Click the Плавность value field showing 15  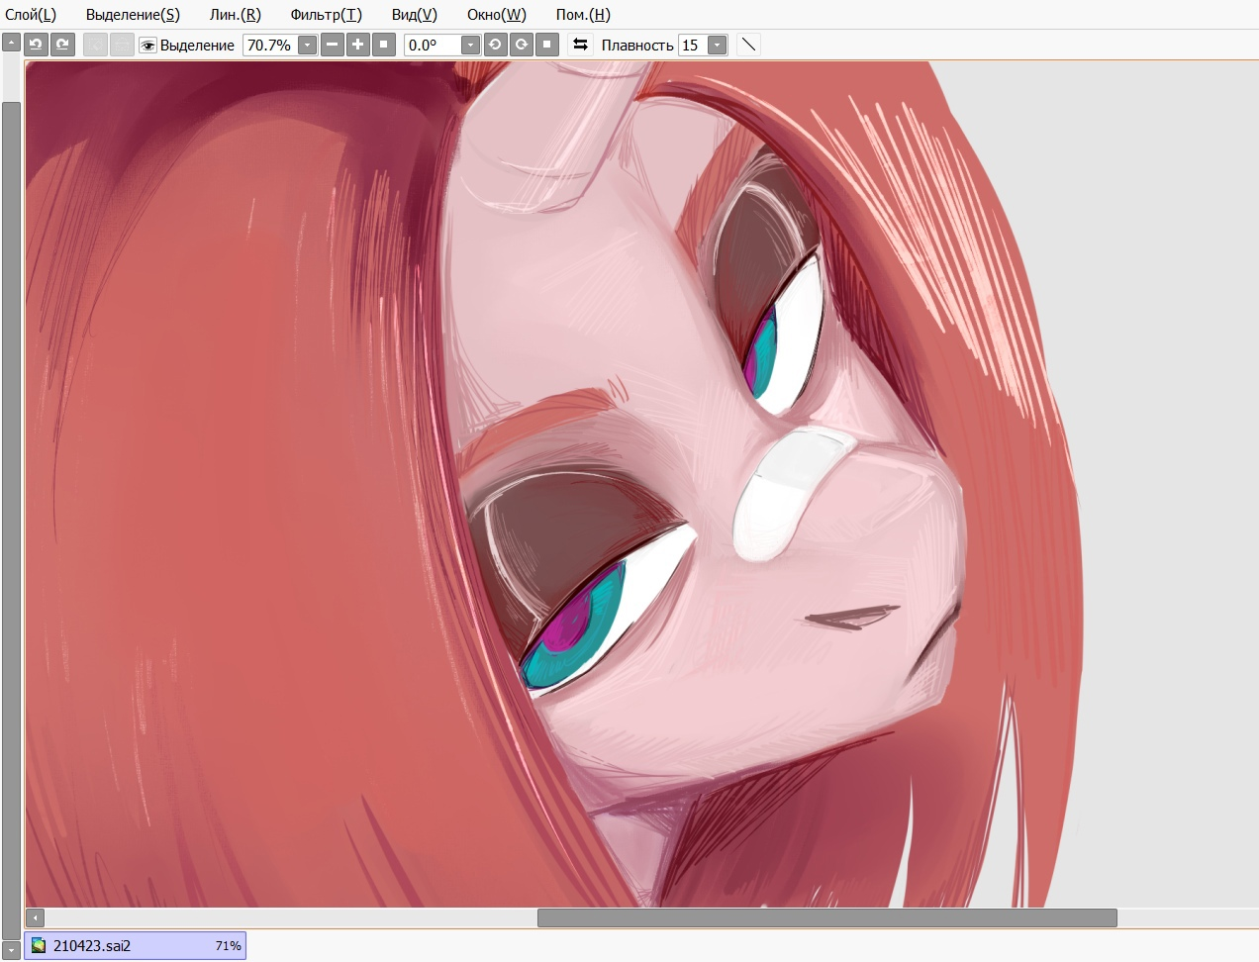(x=693, y=45)
